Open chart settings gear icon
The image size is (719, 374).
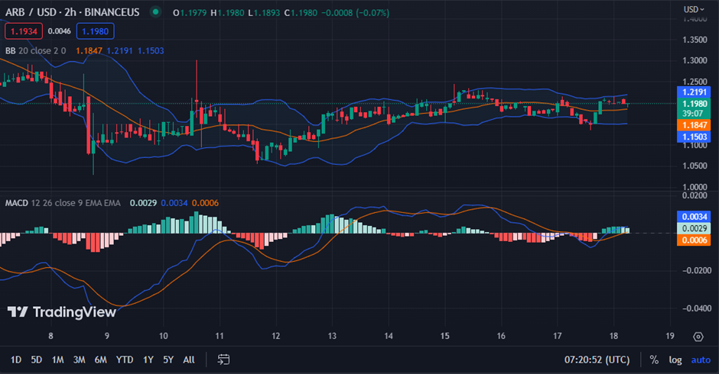[698, 337]
